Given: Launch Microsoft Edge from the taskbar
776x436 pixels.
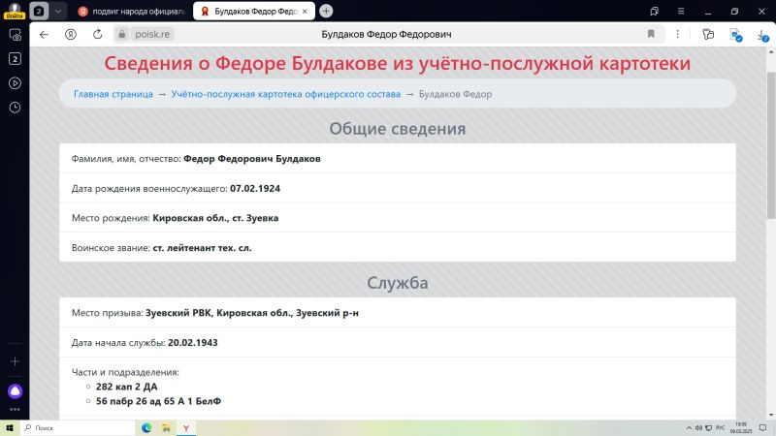Looking at the screenshot, I should pos(146,428).
